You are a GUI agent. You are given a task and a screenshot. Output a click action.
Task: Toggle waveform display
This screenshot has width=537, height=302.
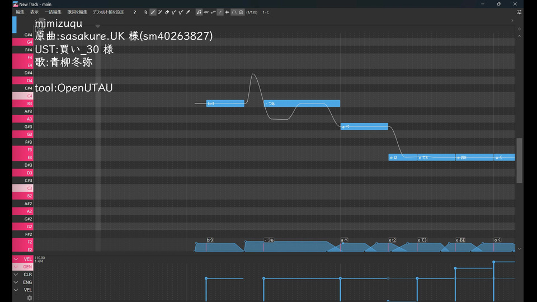227,12
